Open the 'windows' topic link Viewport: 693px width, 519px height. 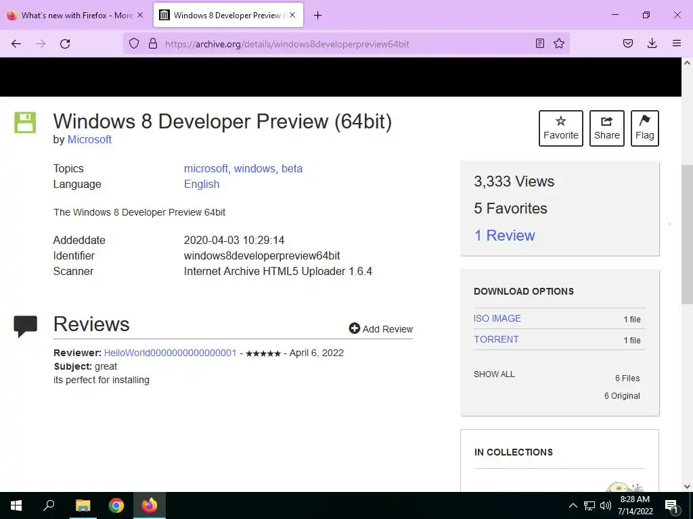254,168
